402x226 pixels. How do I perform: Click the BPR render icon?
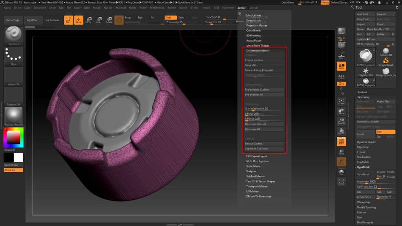[341, 31]
